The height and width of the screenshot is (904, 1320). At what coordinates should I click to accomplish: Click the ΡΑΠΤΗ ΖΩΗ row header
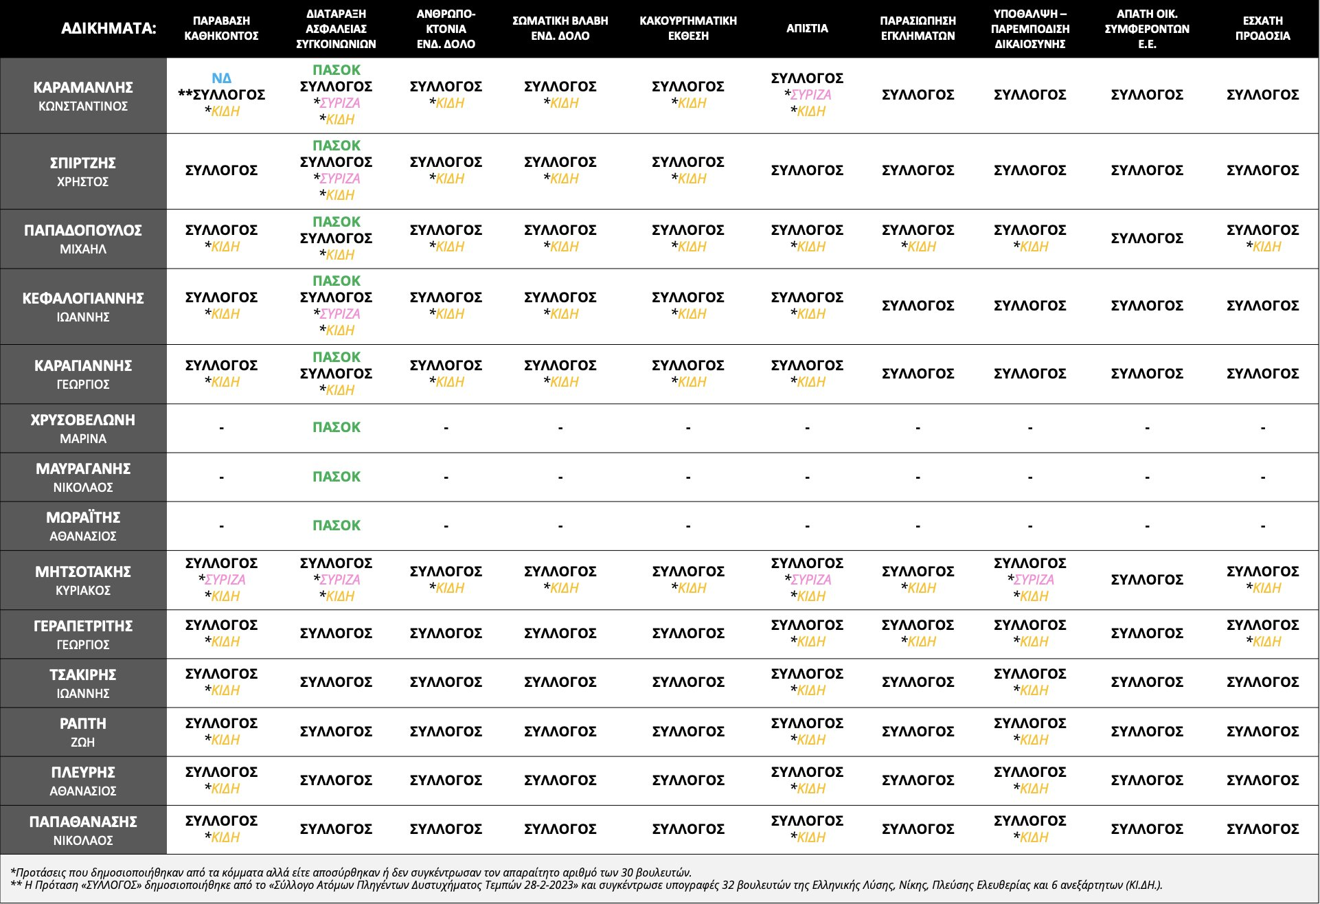coord(83,732)
